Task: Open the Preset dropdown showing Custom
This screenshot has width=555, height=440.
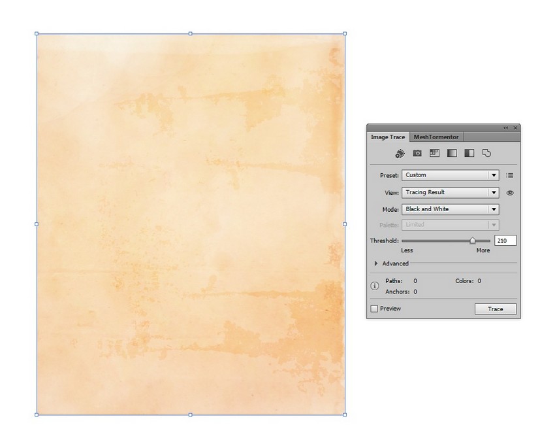Action: coord(451,175)
